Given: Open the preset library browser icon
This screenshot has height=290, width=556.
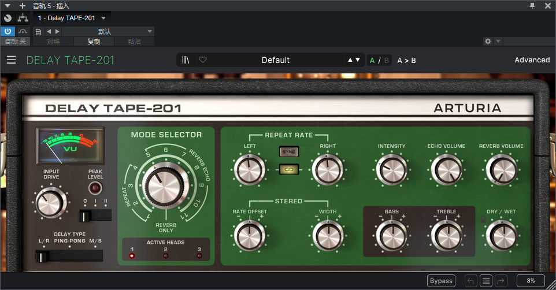Looking at the screenshot, I should click(x=186, y=60).
